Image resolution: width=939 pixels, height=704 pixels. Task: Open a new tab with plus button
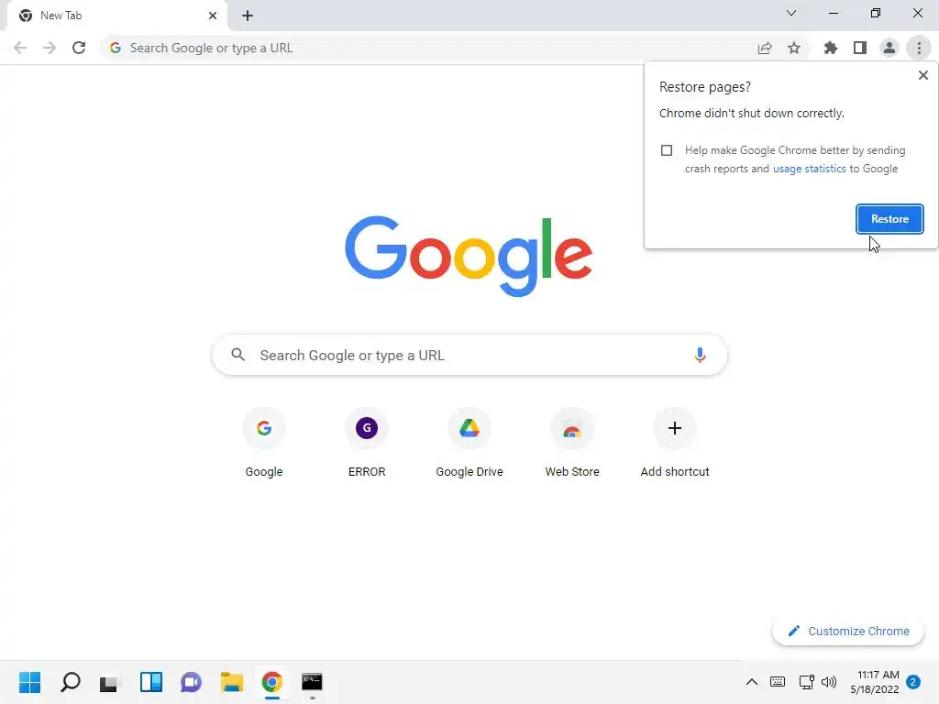(x=248, y=16)
